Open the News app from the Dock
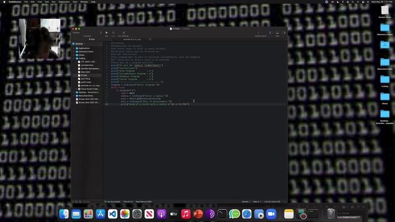The height and width of the screenshot is (222, 395). click(x=149, y=214)
